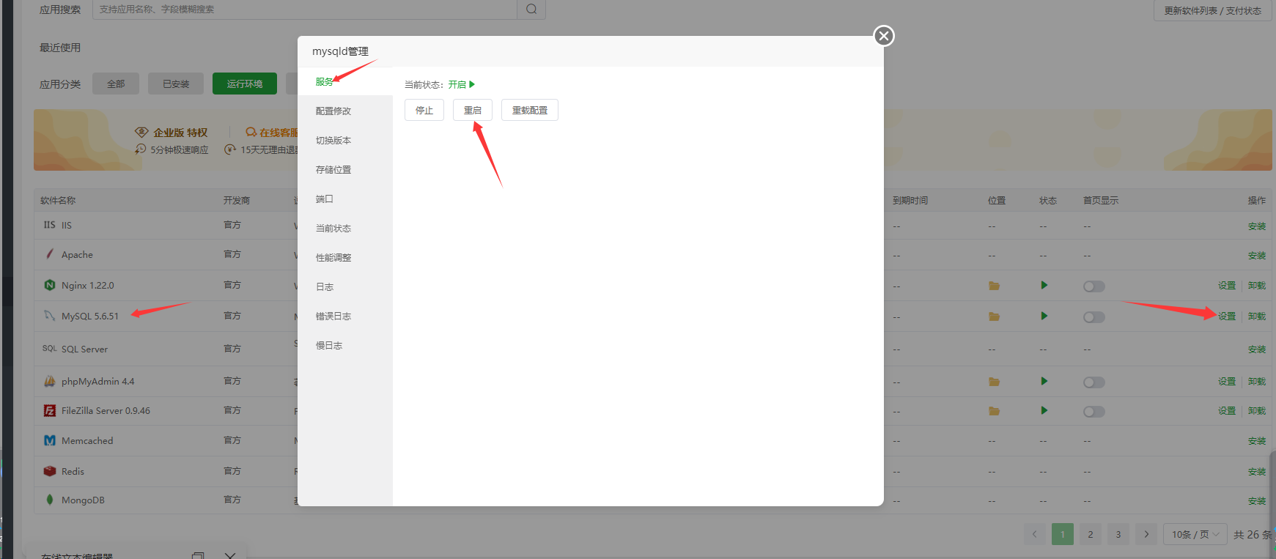
Task: Open the 10条/页 page size dropdown
Action: coord(1195,534)
